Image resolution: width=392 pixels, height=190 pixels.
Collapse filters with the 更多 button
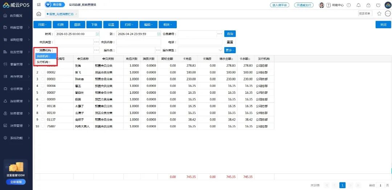pos(230,50)
